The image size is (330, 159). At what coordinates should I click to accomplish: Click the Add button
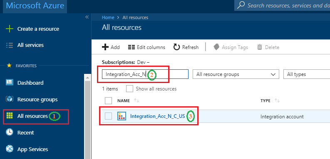click(x=111, y=47)
